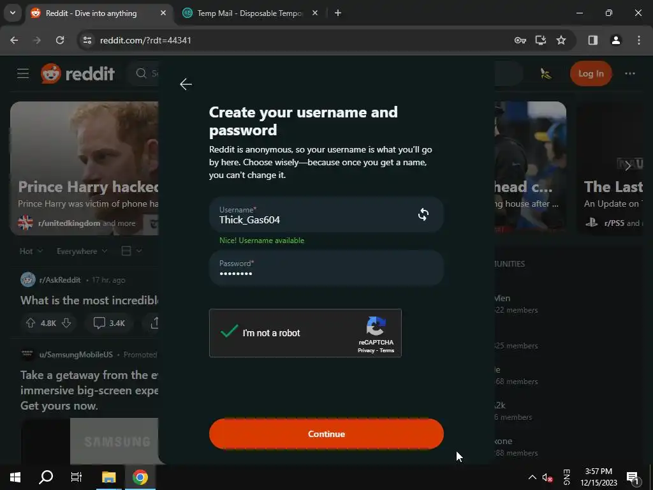Open taskbar search
This screenshot has height=490, width=653.
46,477
